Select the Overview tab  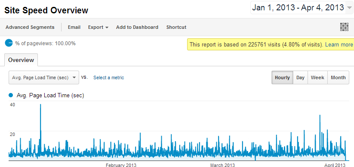[x=21, y=60]
